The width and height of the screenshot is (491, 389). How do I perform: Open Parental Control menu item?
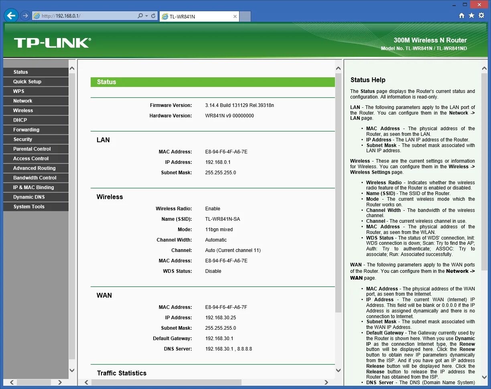(x=36, y=149)
